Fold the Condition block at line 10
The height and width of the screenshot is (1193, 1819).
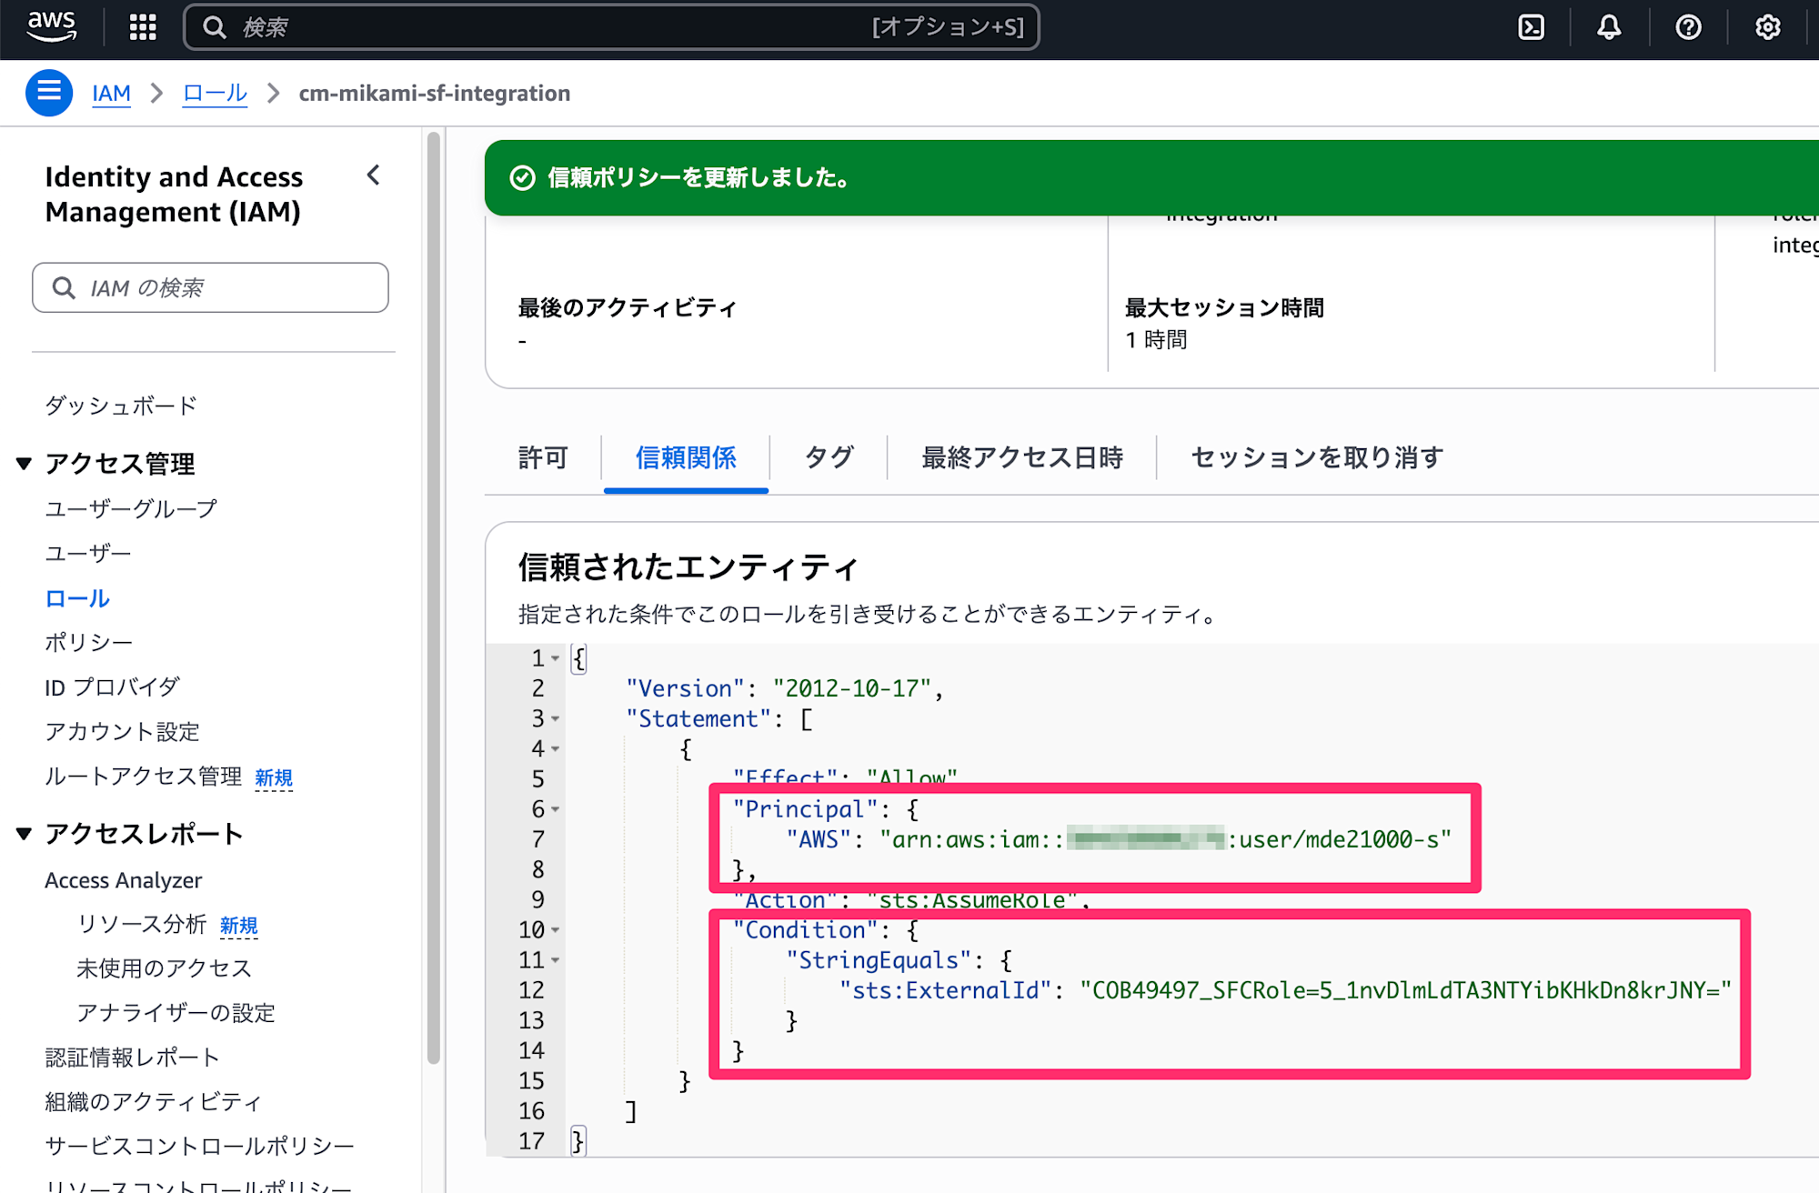pos(555,930)
